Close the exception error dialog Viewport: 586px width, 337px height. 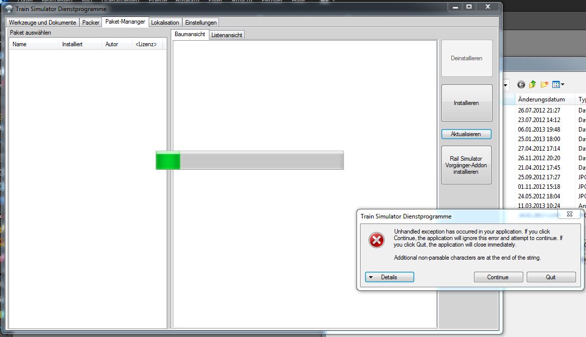pos(569,214)
